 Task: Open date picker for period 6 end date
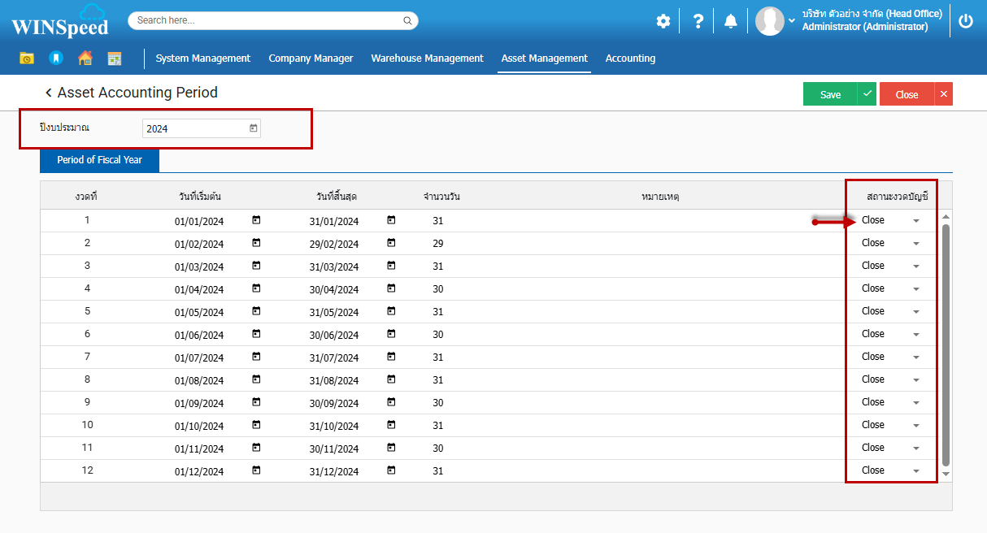[391, 334]
